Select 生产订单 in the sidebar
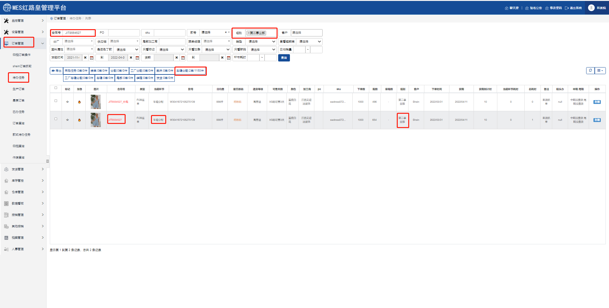The image size is (609, 308). (18, 89)
